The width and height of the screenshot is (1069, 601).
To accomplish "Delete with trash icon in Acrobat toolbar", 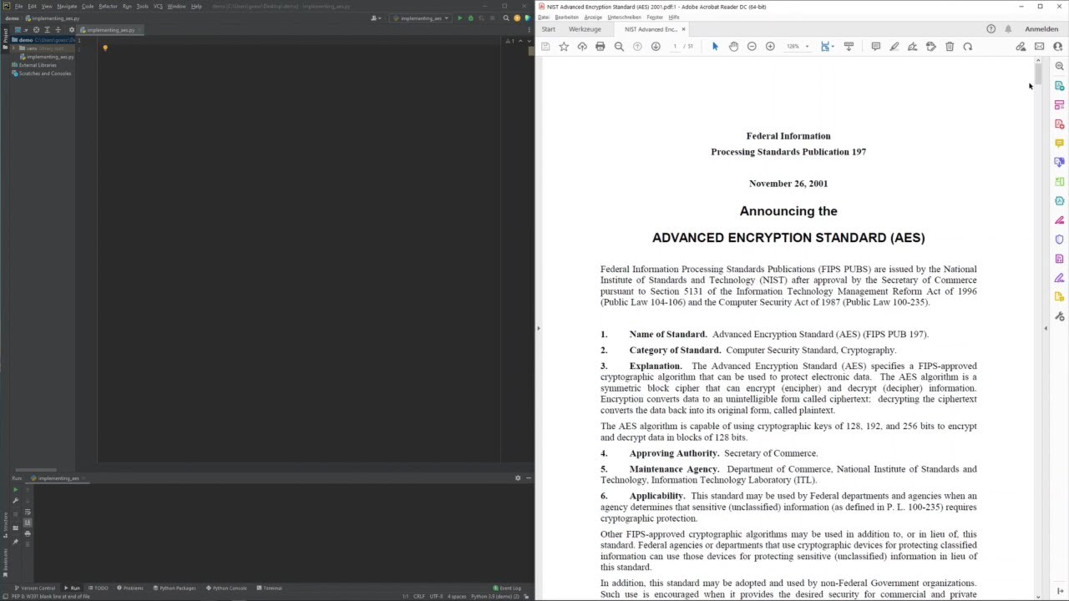I will coord(950,47).
